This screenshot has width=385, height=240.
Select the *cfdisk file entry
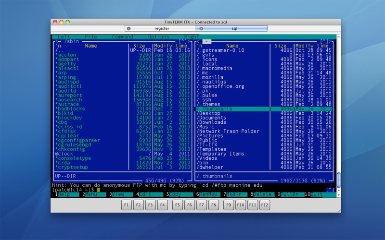pos(123,131)
